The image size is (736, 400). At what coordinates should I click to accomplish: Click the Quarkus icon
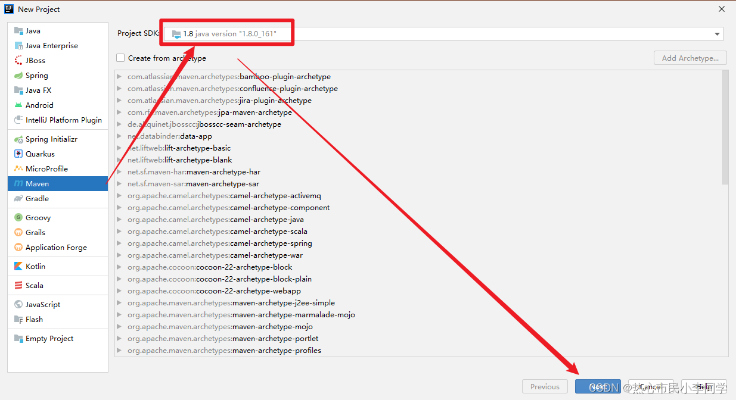[x=18, y=154]
